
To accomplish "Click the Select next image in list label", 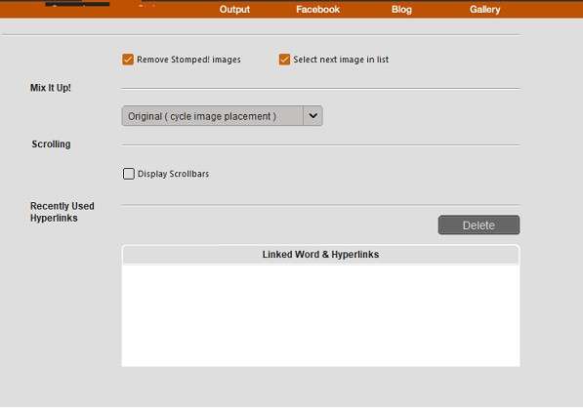I will pyautogui.click(x=341, y=60).
